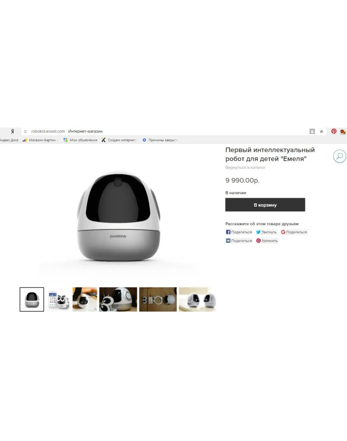The width and height of the screenshot is (347, 441).
Task: Select thumbnail with phone and owl robot
Action: 58,299
